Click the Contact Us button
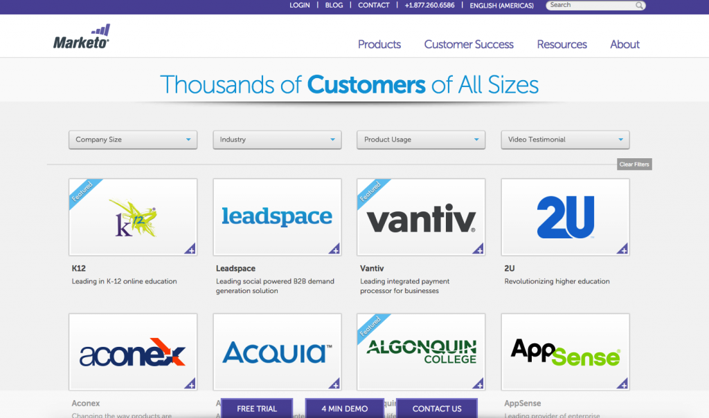Image resolution: width=709 pixels, height=418 pixels. [x=437, y=408]
